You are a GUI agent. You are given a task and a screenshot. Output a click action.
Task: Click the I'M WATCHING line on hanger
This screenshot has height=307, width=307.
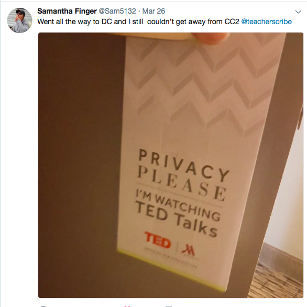click(178, 206)
